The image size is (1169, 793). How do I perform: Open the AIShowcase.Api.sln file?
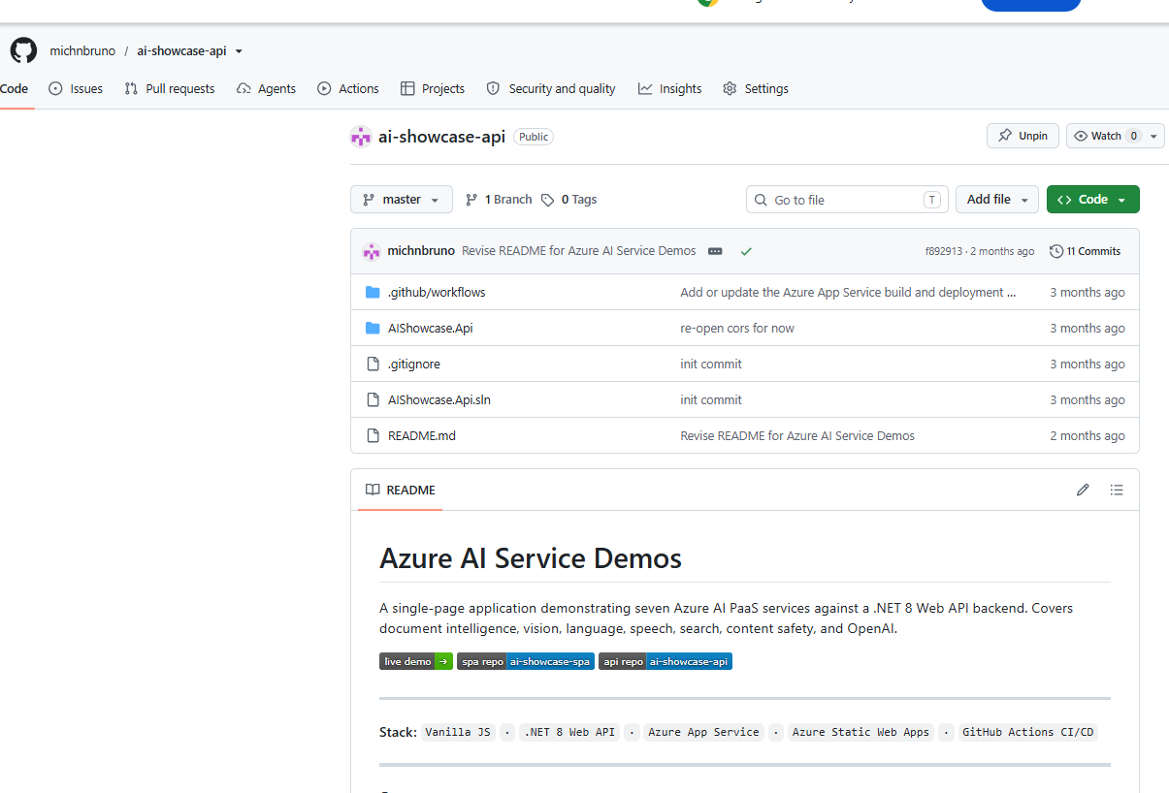click(x=439, y=399)
